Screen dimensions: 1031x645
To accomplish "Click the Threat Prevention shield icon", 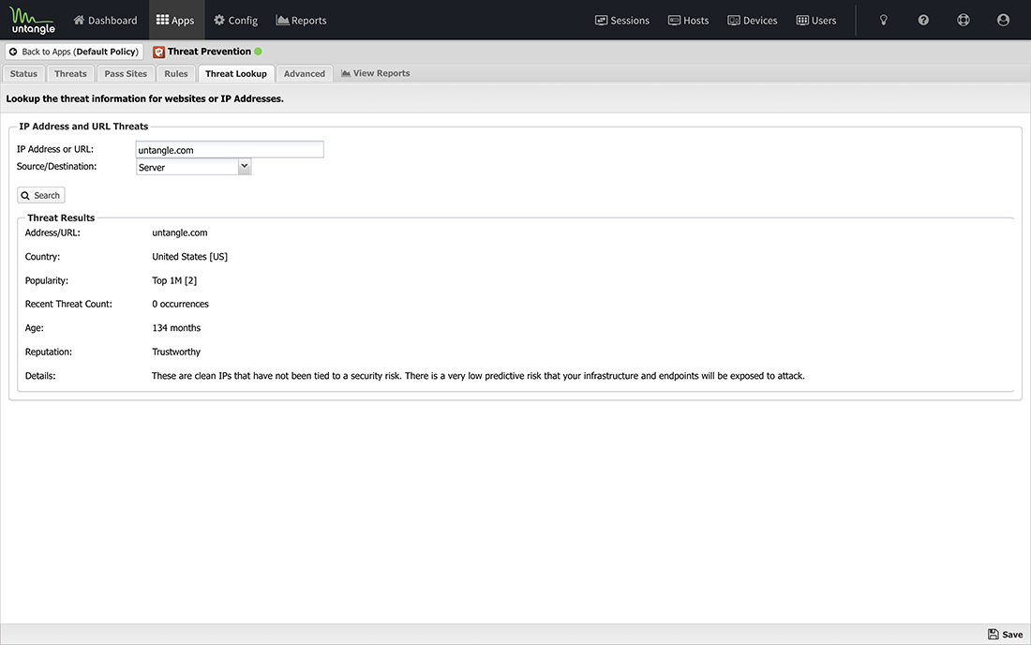I will click(x=158, y=52).
